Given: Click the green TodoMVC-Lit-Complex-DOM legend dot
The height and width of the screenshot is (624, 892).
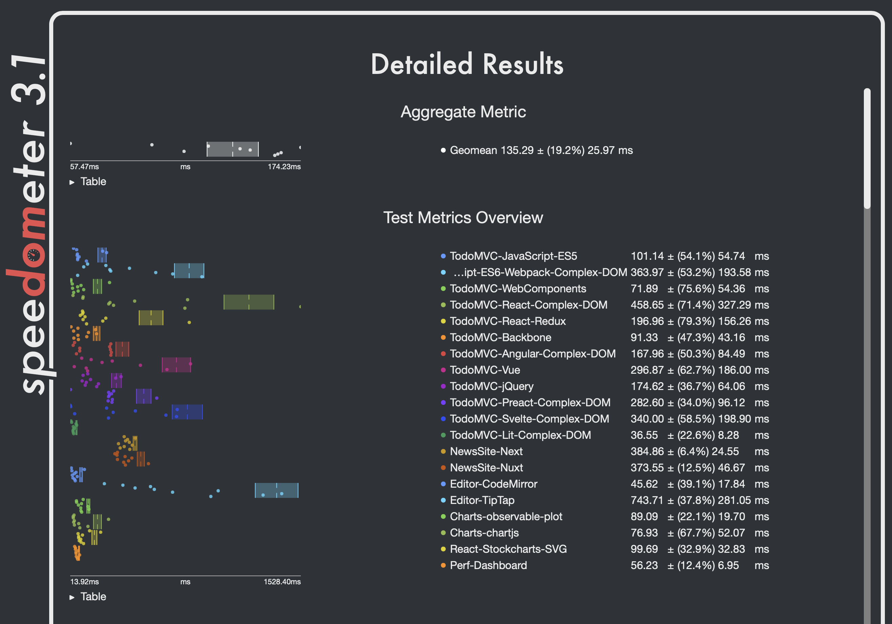Looking at the screenshot, I should pos(443,435).
